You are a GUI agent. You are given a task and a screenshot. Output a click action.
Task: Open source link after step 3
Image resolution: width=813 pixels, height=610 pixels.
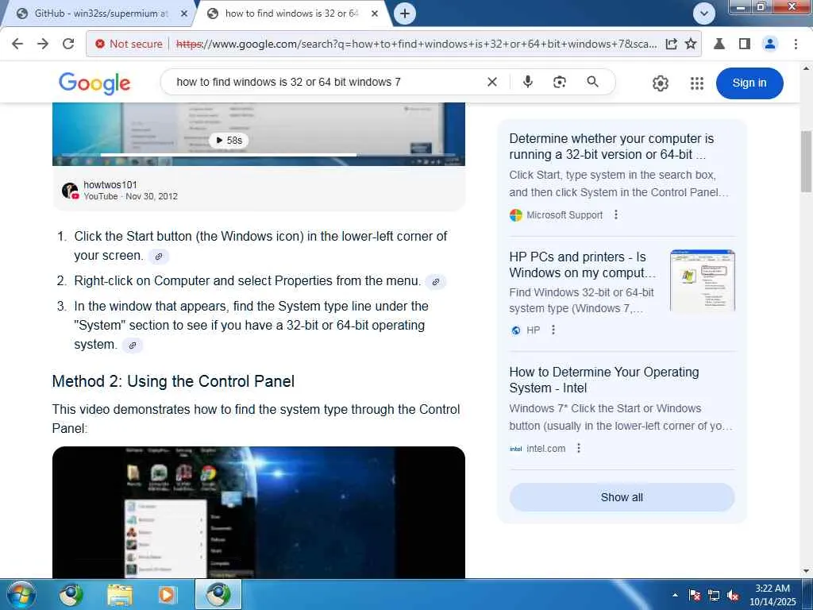click(133, 346)
